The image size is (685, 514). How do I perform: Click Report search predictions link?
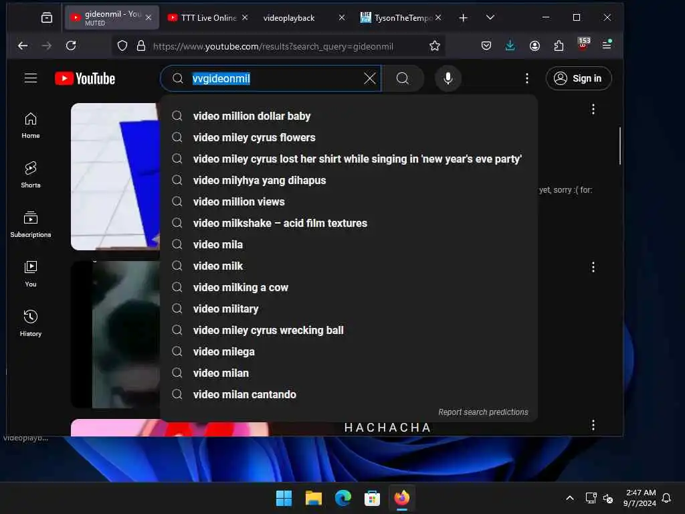coord(483,412)
